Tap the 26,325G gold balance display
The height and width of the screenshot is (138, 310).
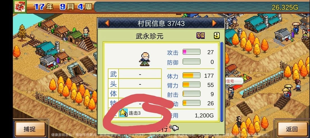[285, 7]
